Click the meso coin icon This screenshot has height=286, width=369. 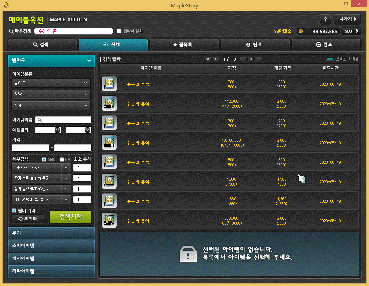301,31
